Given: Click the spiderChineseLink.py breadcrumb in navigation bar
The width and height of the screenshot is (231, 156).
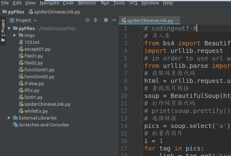Looking at the screenshot, I should (x=55, y=12).
